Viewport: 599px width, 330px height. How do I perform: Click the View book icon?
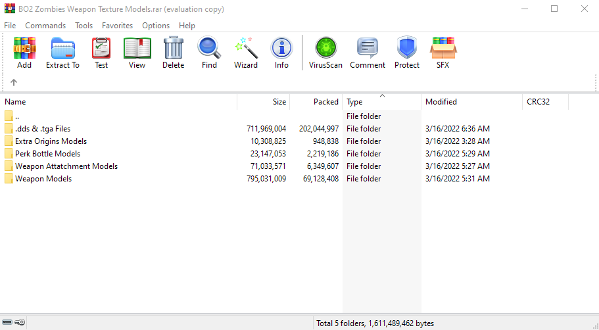pyautogui.click(x=137, y=48)
